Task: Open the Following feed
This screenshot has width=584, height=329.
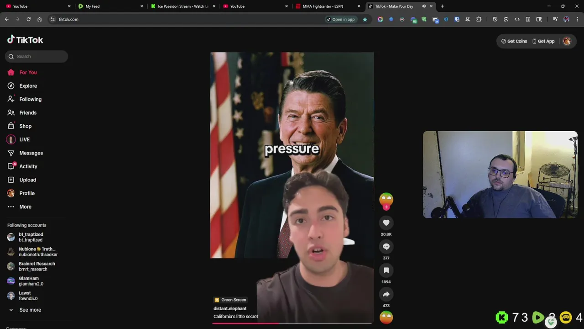Action: pos(24,99)
